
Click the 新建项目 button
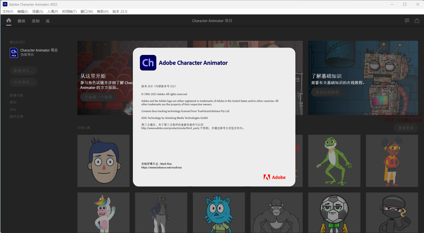click(x=23, y=71)
